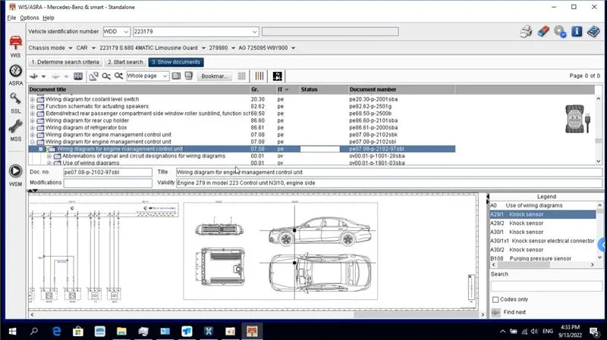The width and height of the screenshot is (607, 340).
Task: Expand Function schematic for actuating speakers
Action: tap(33, 106)
